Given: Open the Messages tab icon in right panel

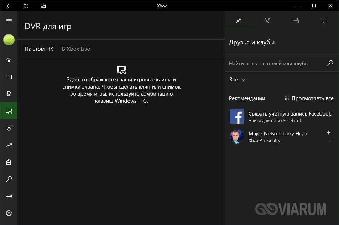Looking at the screenshot, I should [x=296, y=21].
